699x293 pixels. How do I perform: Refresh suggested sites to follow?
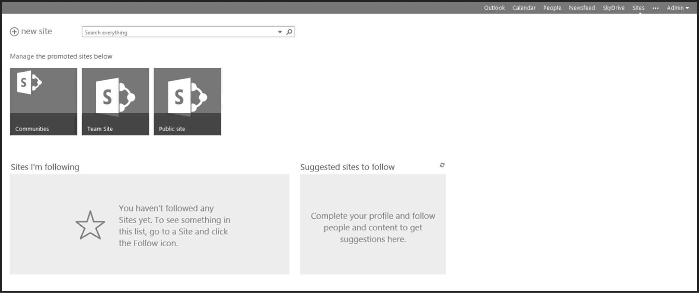tap(442, 165)
